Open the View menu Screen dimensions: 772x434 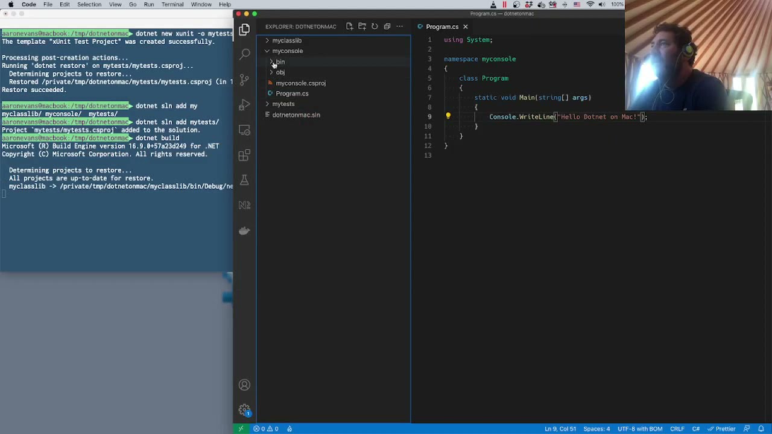pyautogui.click(x=115, y=4)
